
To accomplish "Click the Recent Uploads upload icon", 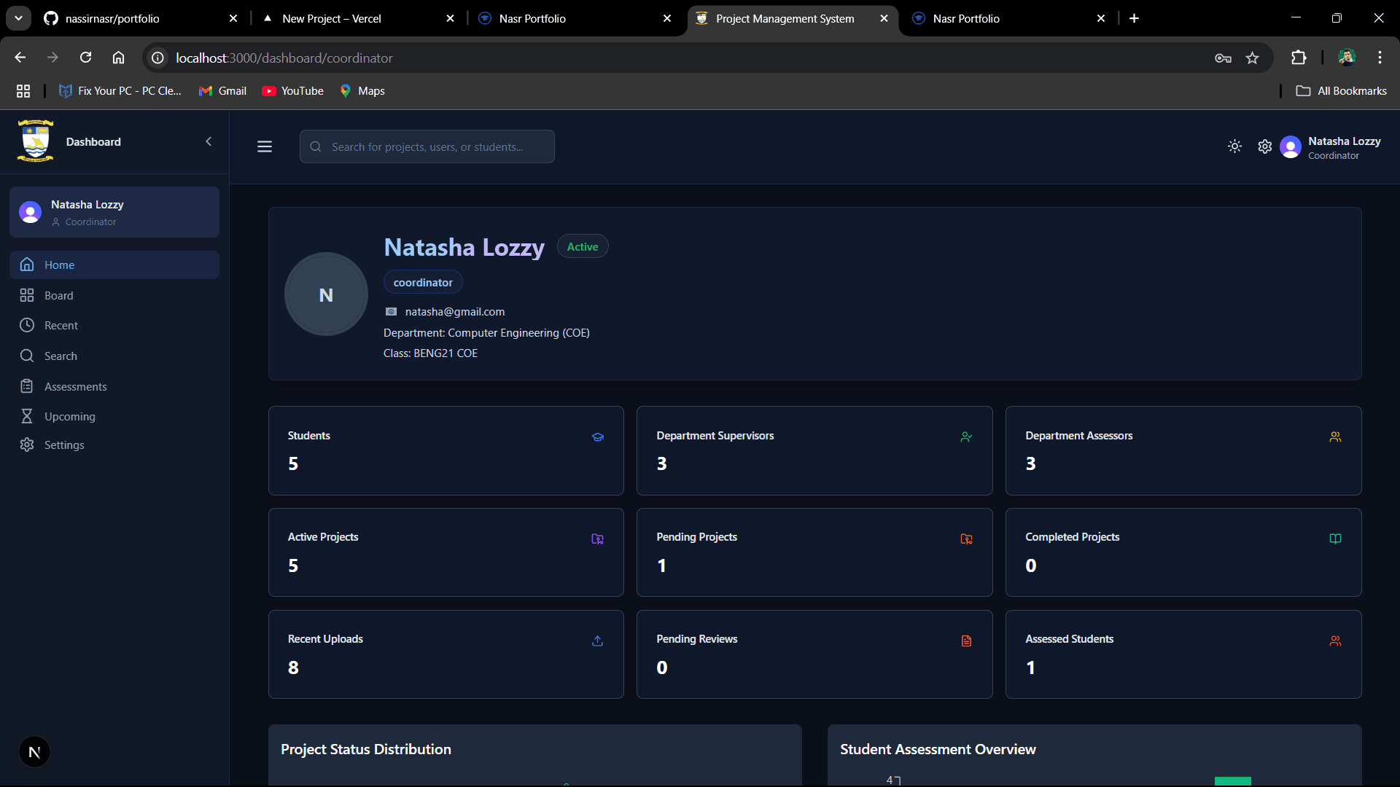I will (x=597, y=641).
